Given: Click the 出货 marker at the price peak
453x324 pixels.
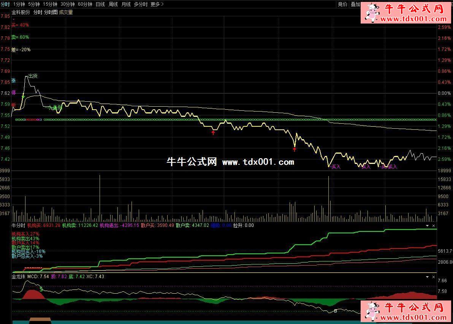Looking at the screenshot, I should coord(33,76).
